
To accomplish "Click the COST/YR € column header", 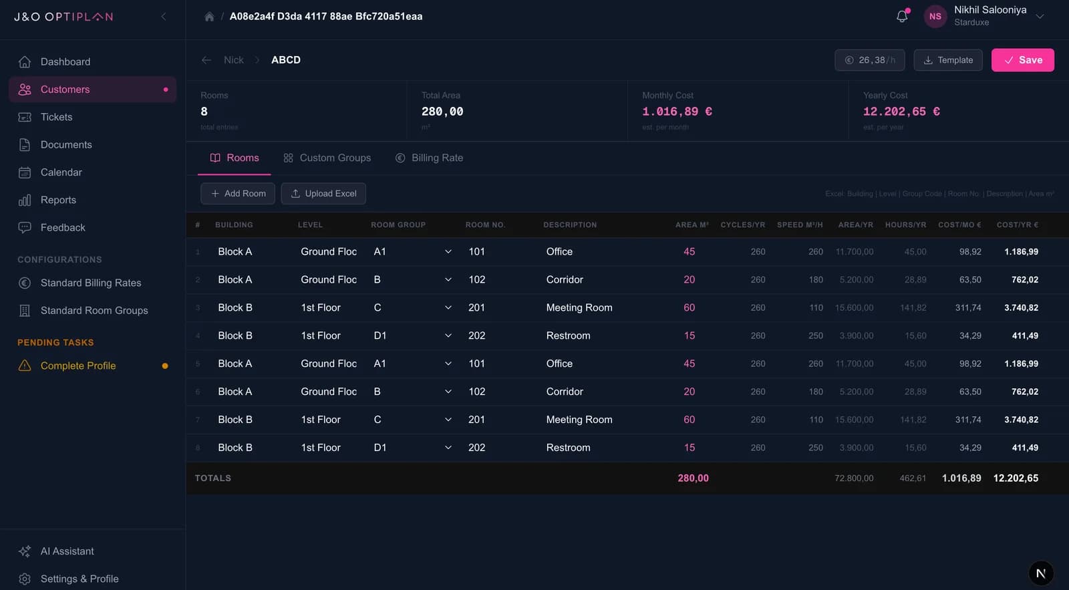I will tap(1018, 225).
